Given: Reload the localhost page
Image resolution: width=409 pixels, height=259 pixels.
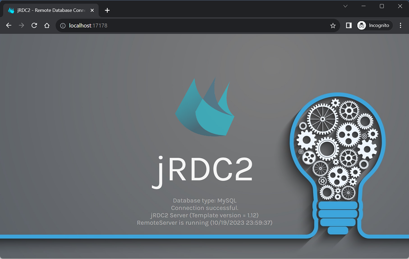Looking at the screenshot, I should (34, 26).
